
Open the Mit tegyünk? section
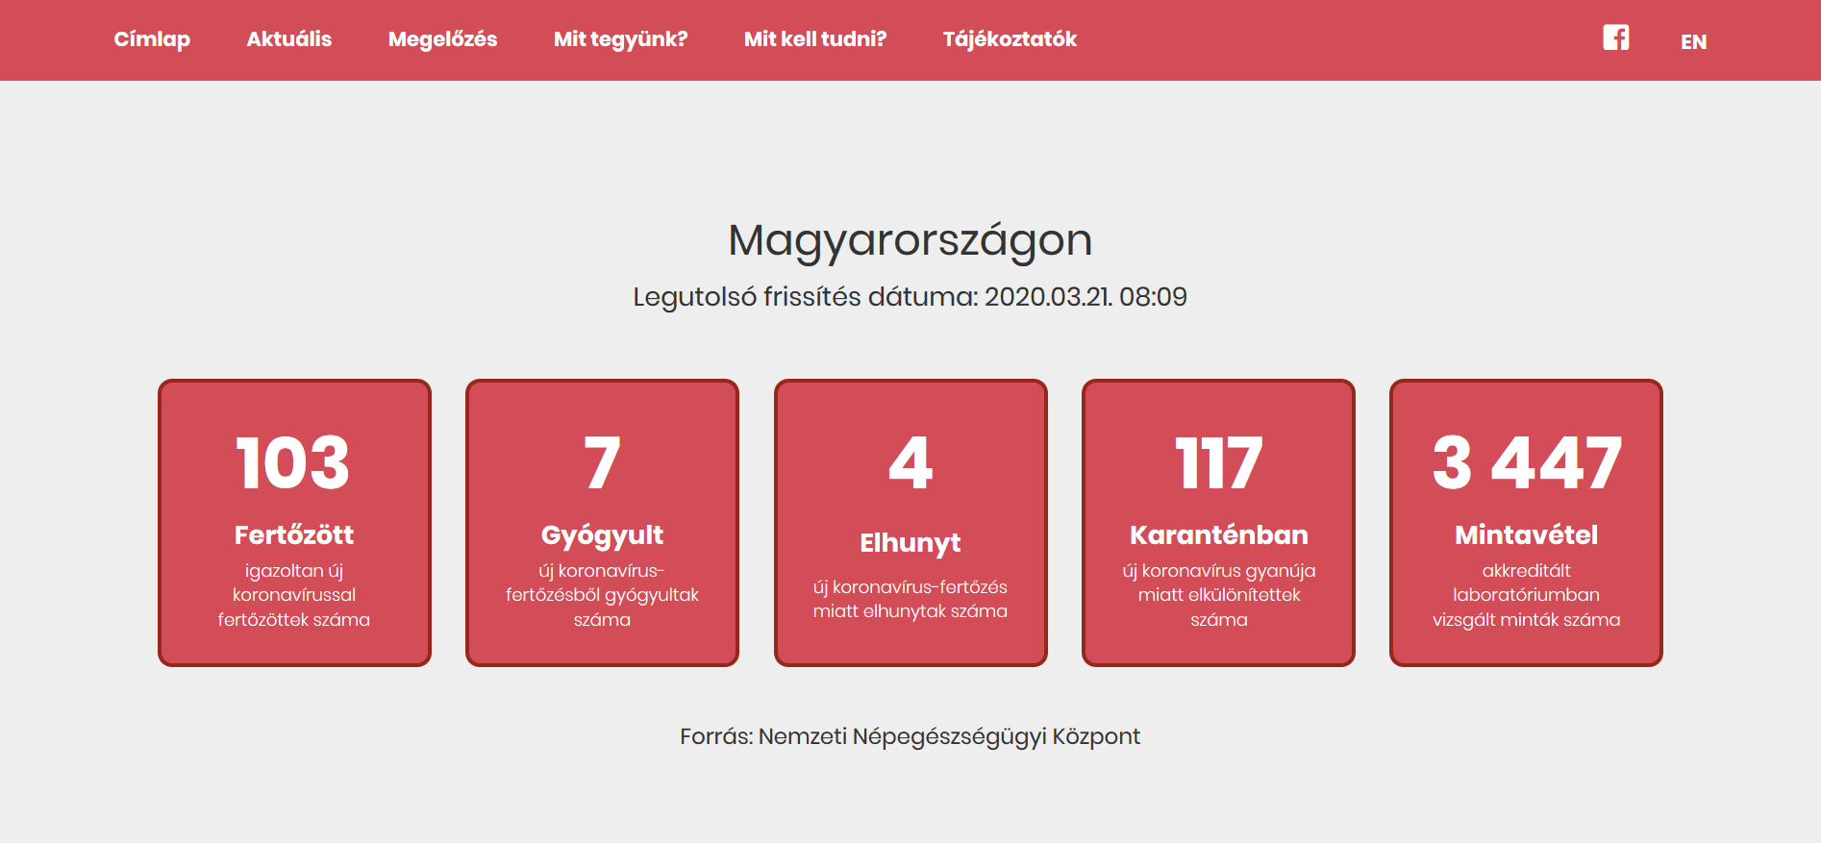(620, 39)
